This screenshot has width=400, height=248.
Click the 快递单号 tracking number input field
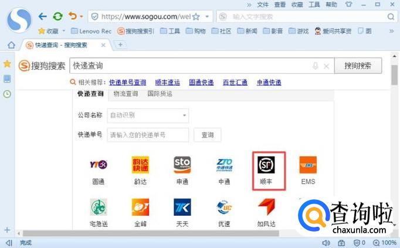pos(148,135)
